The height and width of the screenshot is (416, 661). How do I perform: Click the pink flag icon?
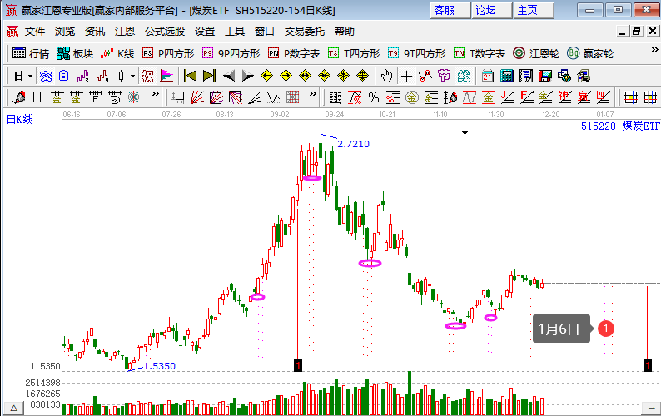[x=166, y=77]
